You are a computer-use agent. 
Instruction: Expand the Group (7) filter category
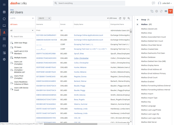click(x=145, y=20)
